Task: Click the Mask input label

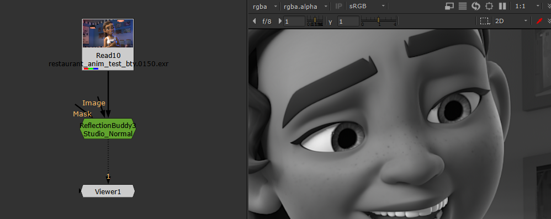Action: pos(82,114)
